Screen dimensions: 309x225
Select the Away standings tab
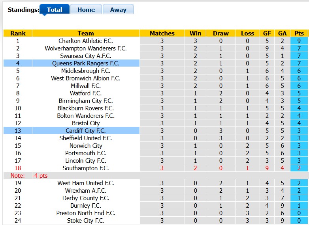pos(118,9)
